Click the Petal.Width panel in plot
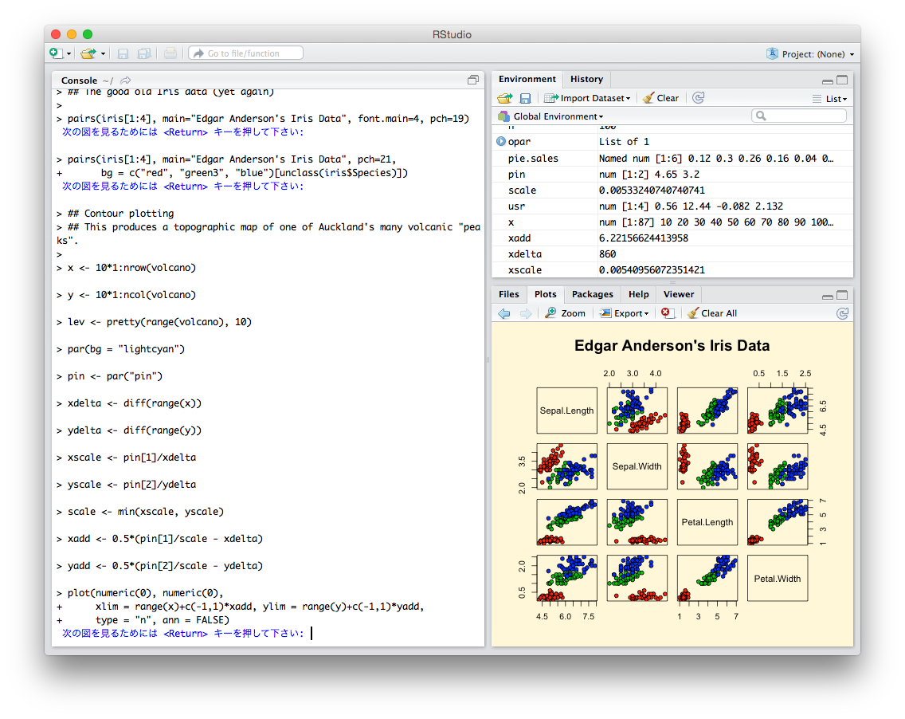 tap(778, 579)
